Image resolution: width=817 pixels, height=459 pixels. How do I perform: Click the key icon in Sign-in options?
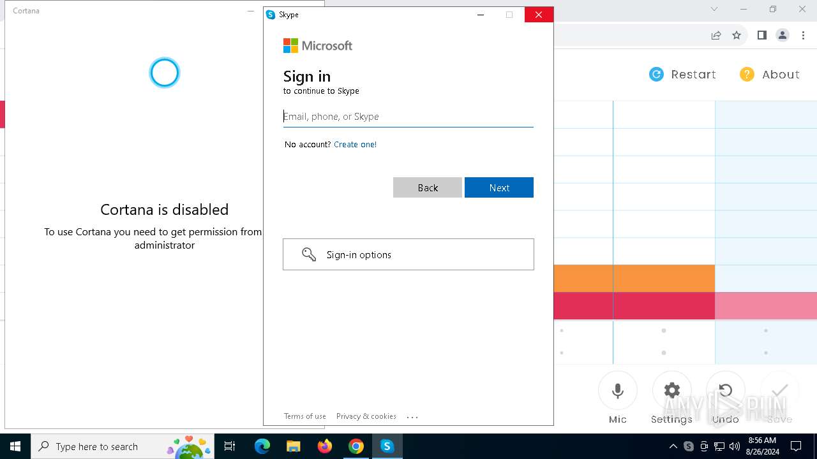coord(309,254)
